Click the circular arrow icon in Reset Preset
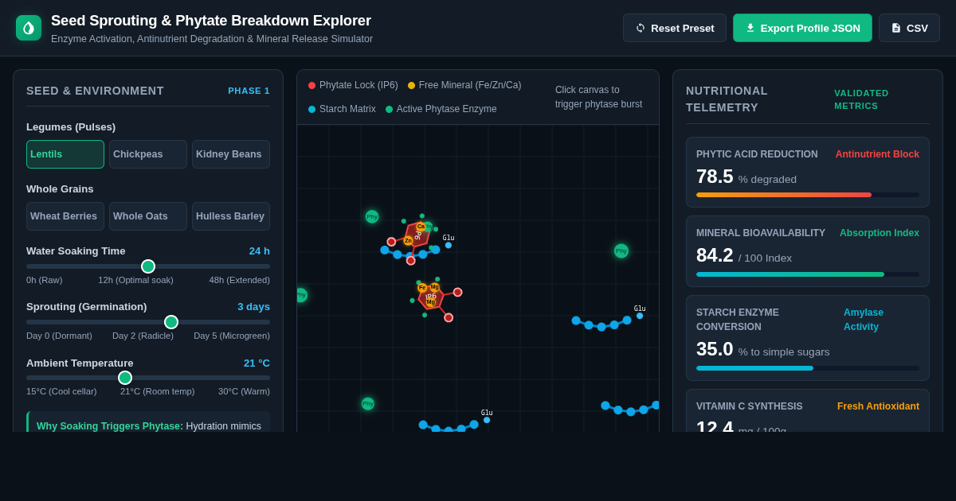The height and width of the screenshot is (501, 956). coord(641,28)
